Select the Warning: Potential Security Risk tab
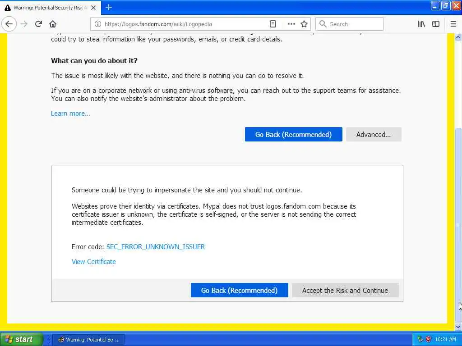 click(x=51, y=8)
